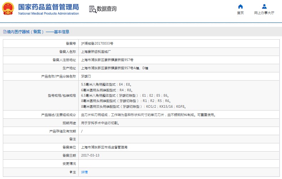Click the 型号规格/包装规格 label
The height and width of the screenshot is (179, 282).
tap(62, 96)
